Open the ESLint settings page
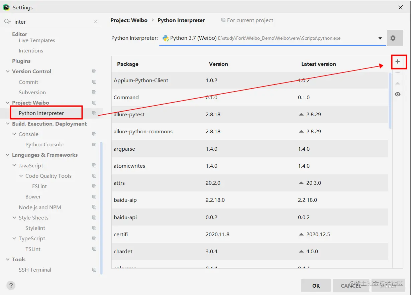This screenshot has width=411, height=295. tap(39, 186)
